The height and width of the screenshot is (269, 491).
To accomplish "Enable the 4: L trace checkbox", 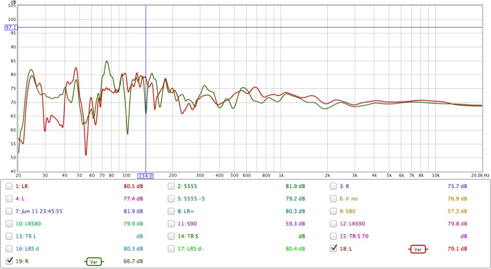I will click(9, 199).
